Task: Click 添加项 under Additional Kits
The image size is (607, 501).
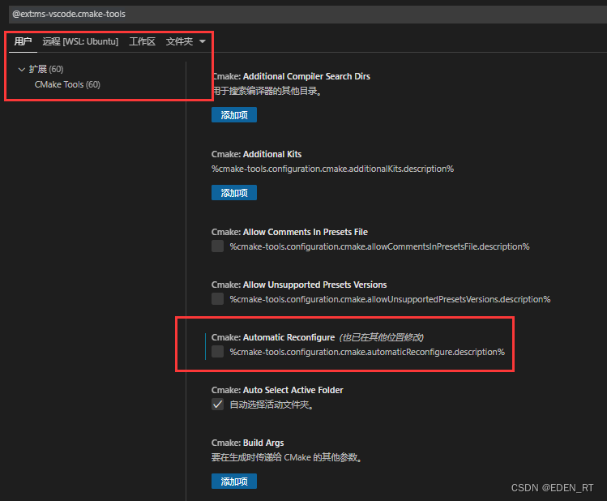Action: click(x=234, y=193)
